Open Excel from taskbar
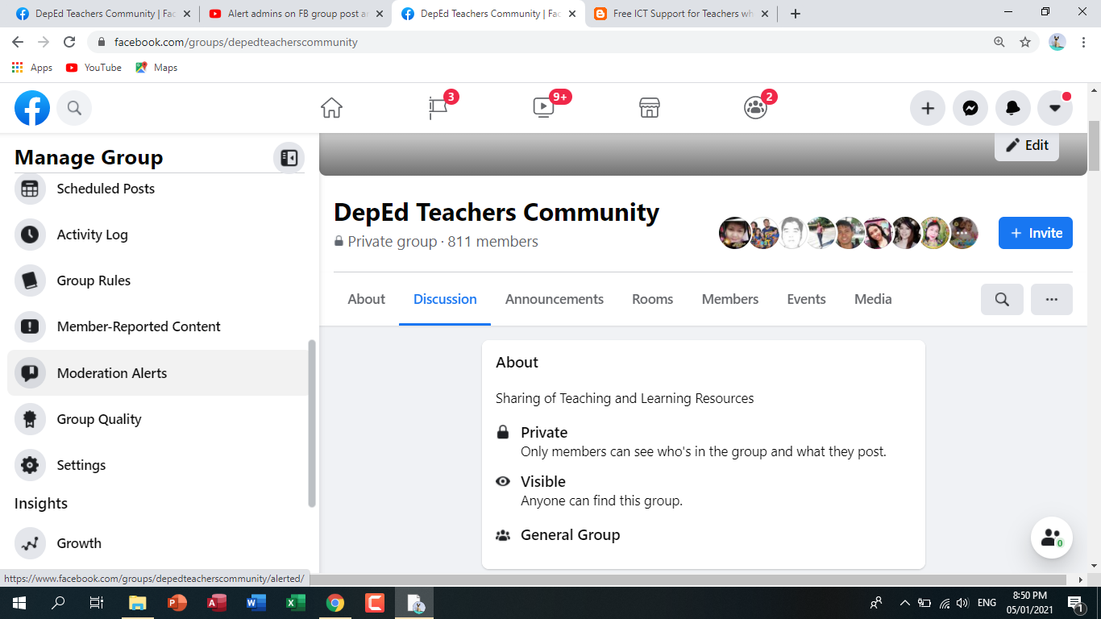 pos(296,603)
